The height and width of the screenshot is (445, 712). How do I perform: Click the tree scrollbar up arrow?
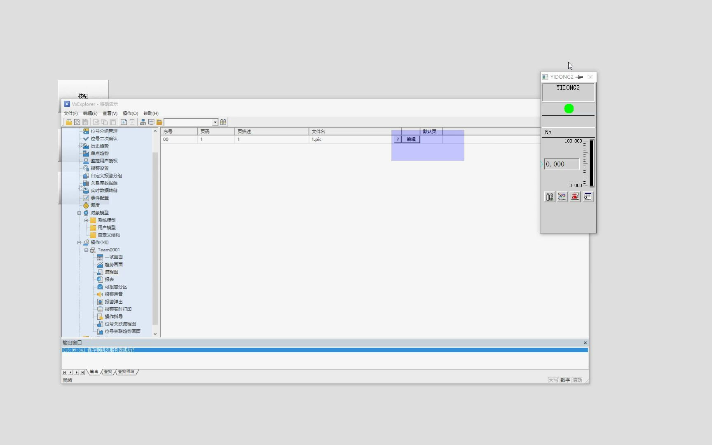[155, 131]
